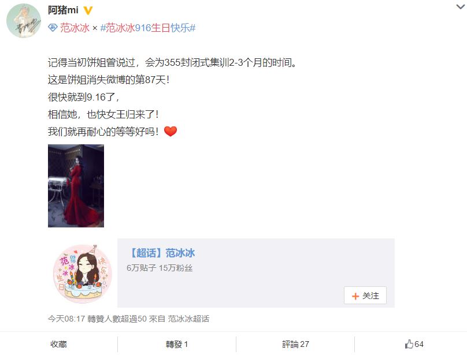Enlarge the red dress photo thumbnail
The height and width of the screenshot is (355, 467).
[x=76, y=186]
